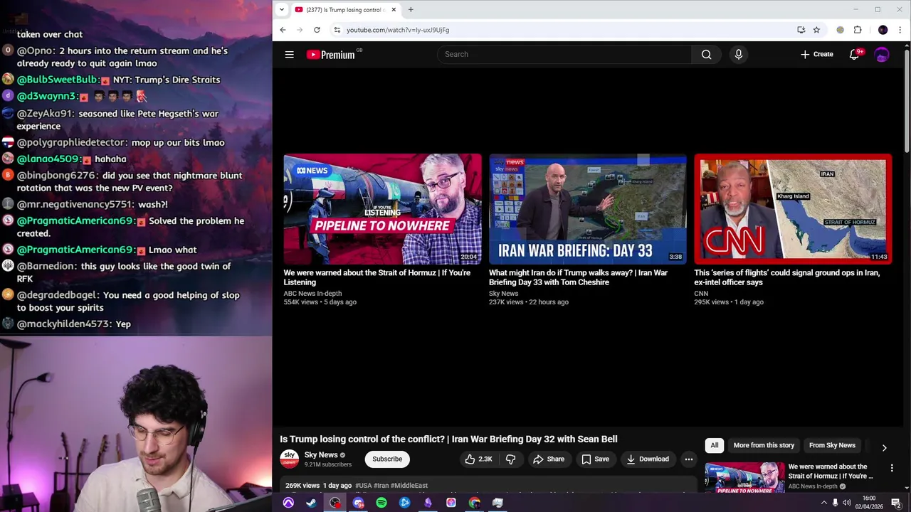Image resolution: width=911 pixels, height=512 pixels.
Task: Open title 'This series of flights could signal'
Action: coord(787,277)
